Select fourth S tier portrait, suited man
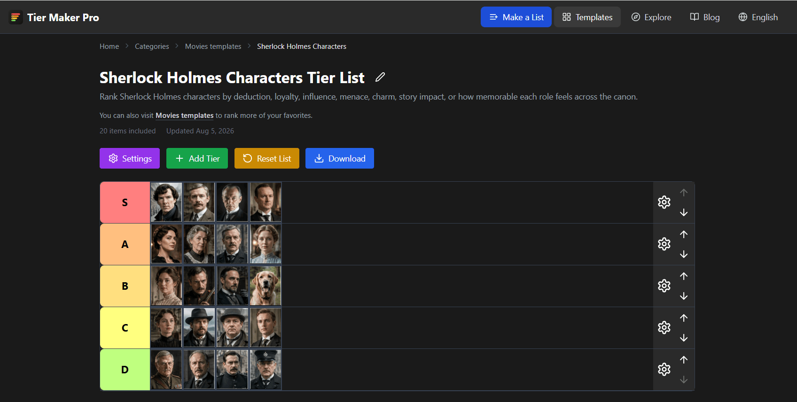This screenshot has width=797, height=402. [x=266, y=202]
